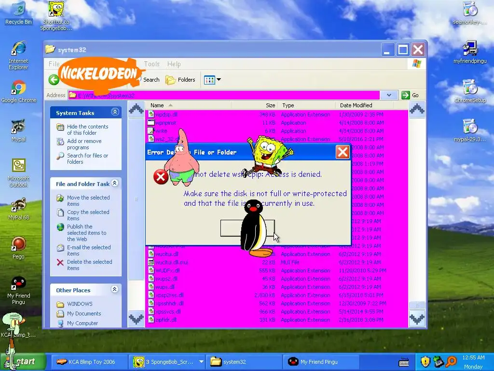Open My Computer under Other Places
Image resolution: width=494 pixels, height=371 pixels.
(x=82, y=323)
